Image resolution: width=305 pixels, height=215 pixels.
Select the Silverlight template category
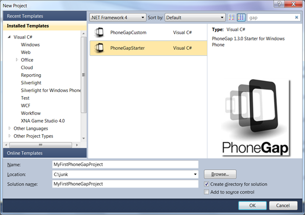31,83
